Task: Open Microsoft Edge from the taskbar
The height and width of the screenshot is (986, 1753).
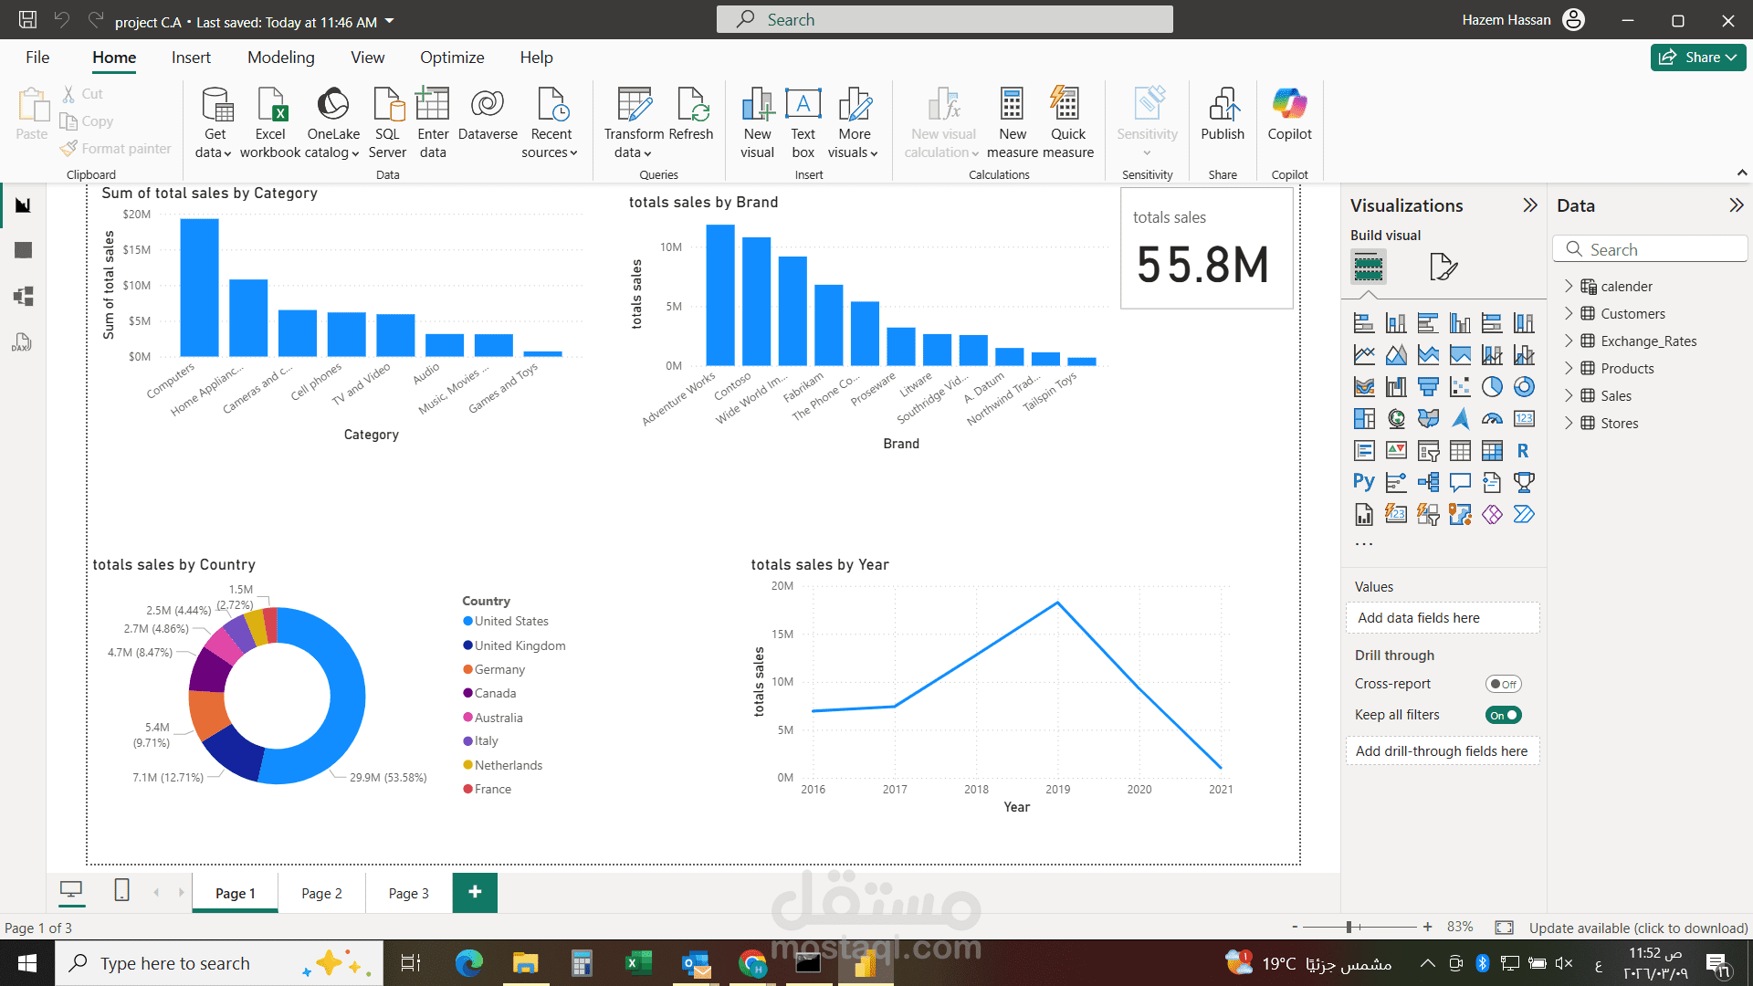Action: (468, 963)
